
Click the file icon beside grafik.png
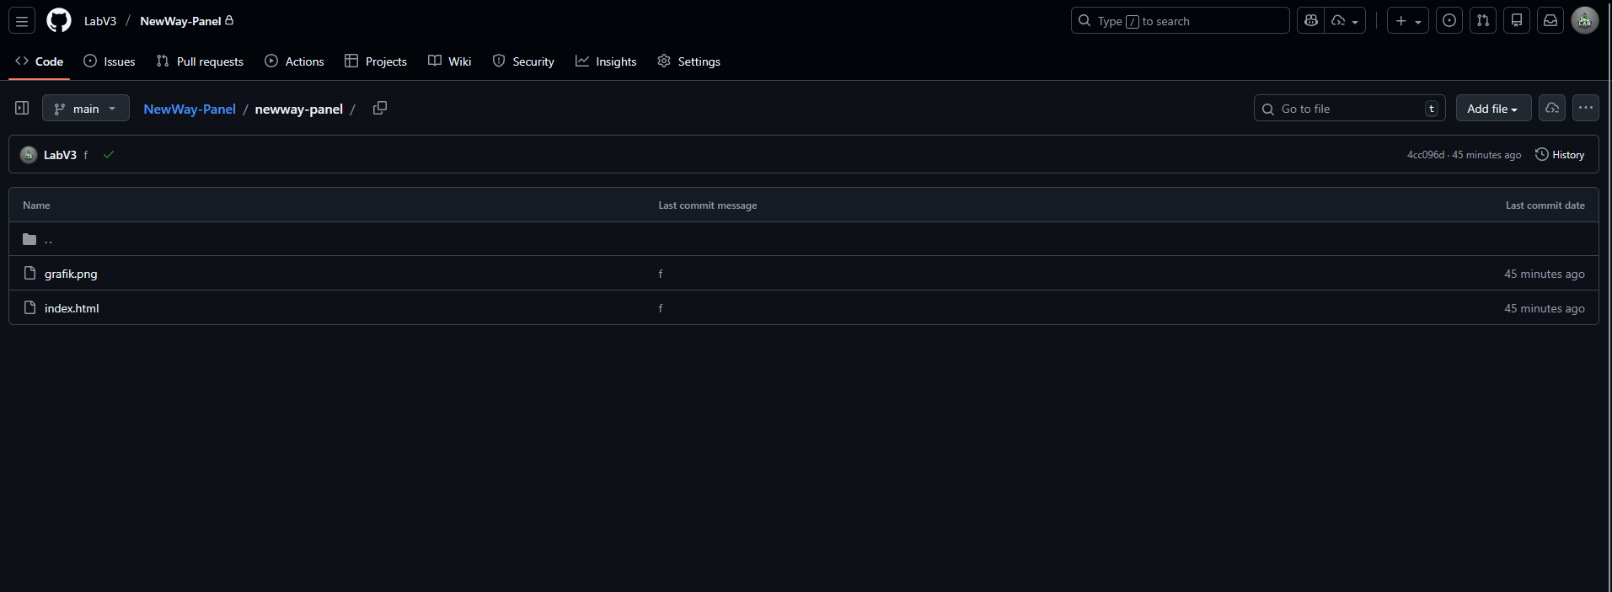(29, 273)
